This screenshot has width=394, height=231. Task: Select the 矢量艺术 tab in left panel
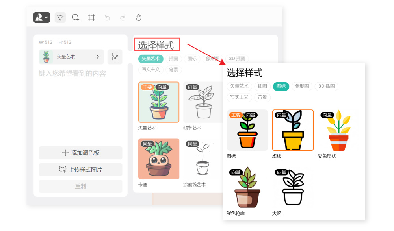coord(151,59)
